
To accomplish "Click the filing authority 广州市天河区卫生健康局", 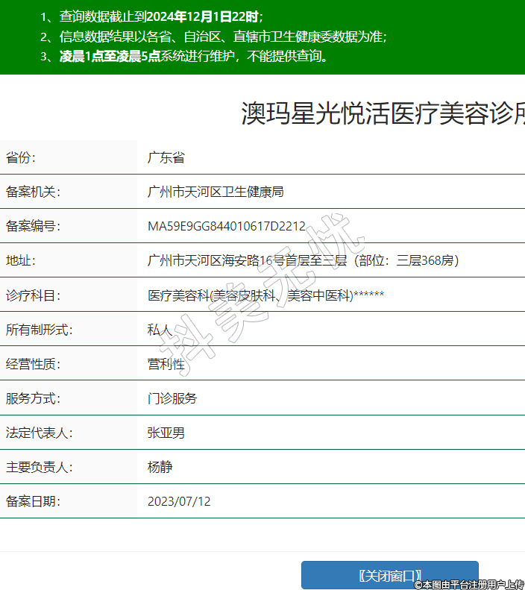I will click(x=216, y=192).
